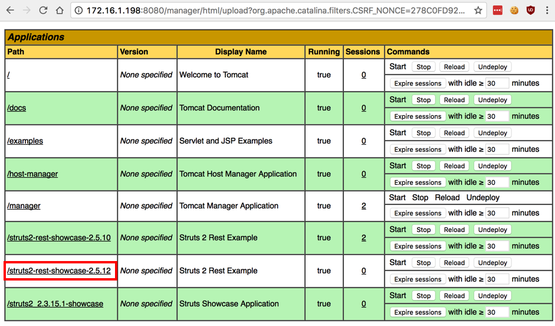This screenshot has width=555, height=326.
Task: Open the cookie extension icon
Action: (514, 11)
